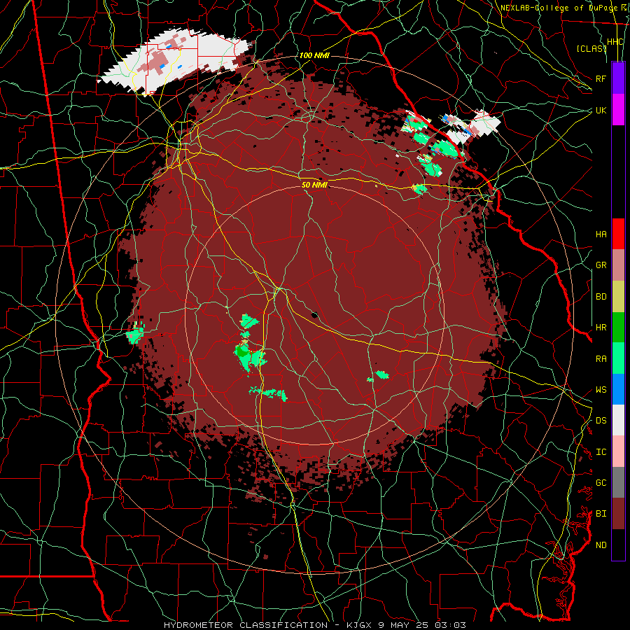Click the '50 NMI' range ring label

(314, 185)
